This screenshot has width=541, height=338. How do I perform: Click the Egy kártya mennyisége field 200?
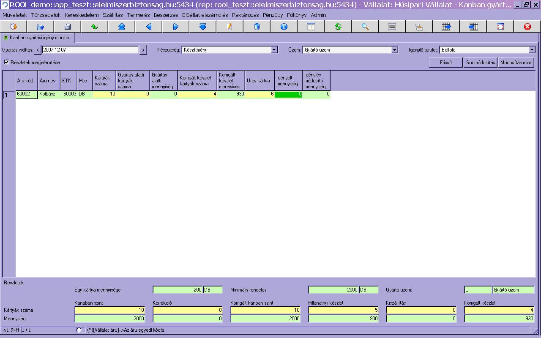tap(178, 290)
